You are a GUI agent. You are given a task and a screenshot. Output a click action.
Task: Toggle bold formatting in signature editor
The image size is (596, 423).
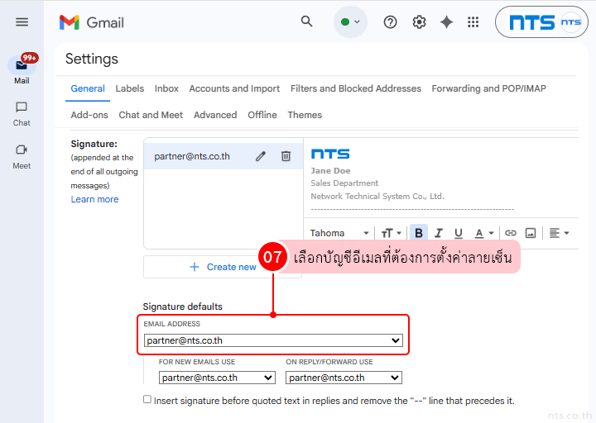pyautogui.click(x=419, y=233)
